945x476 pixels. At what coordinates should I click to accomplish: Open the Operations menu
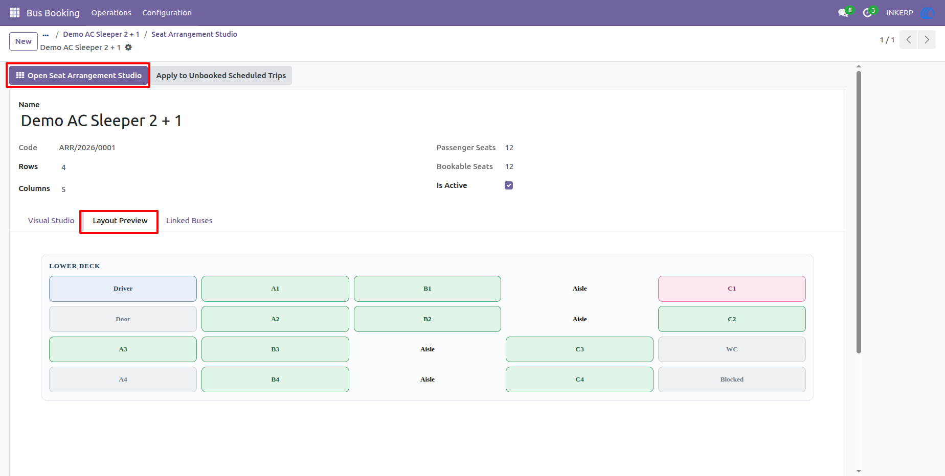click(111, 13)
